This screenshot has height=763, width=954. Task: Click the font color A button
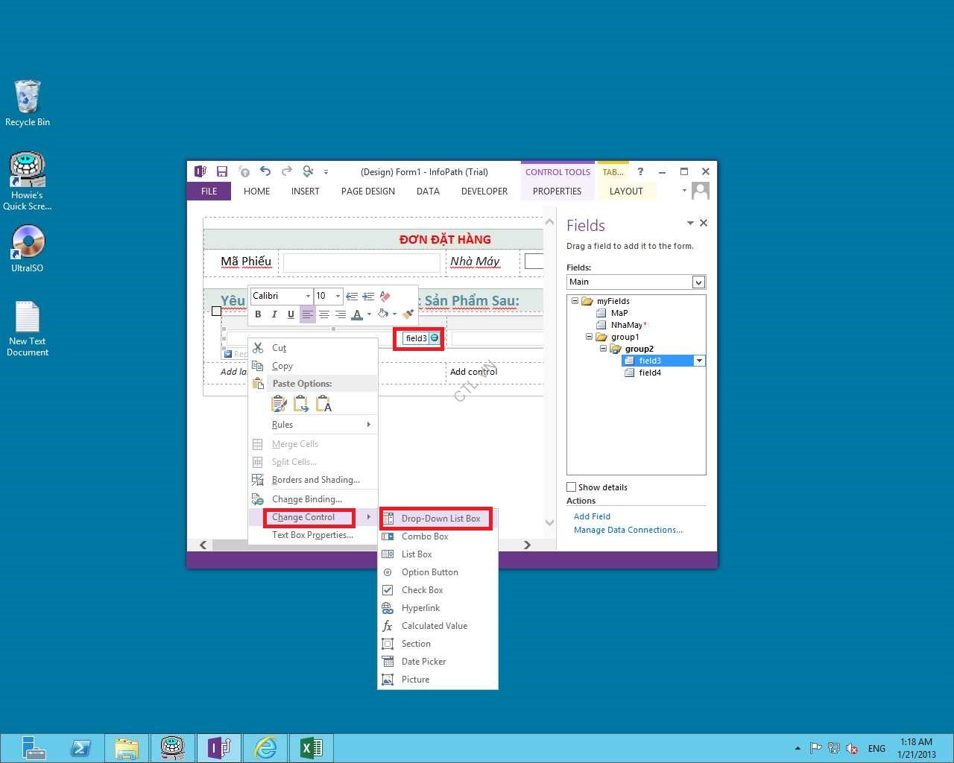coord(357,314)
